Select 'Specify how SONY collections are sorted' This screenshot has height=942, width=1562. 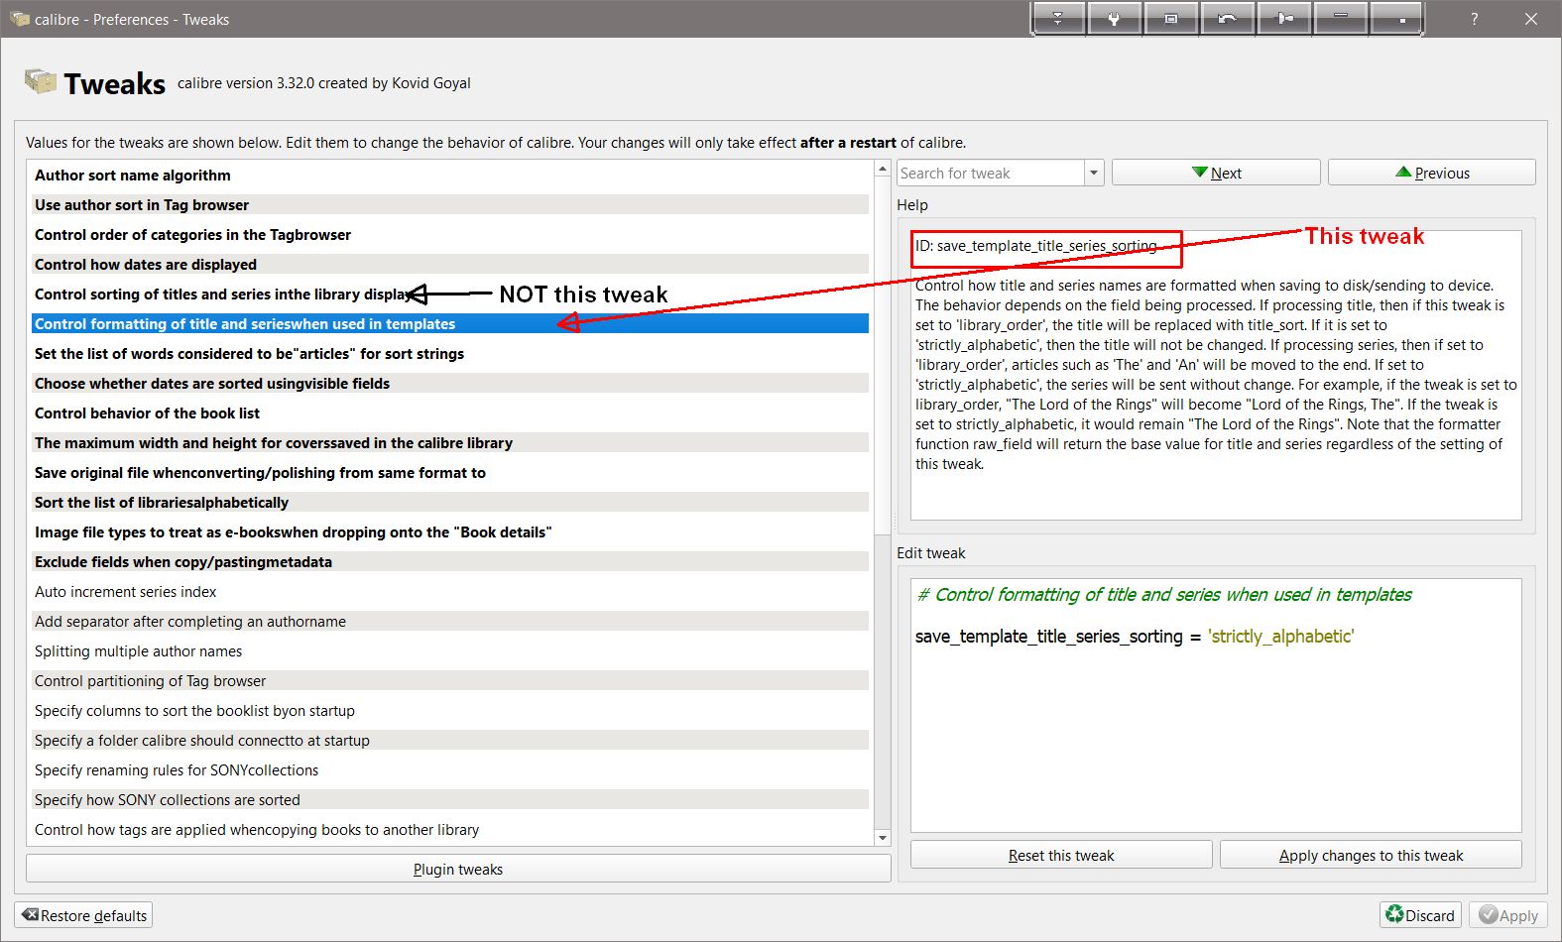[x=450, y=800]
